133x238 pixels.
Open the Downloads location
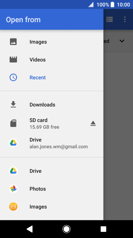tap(52, 105)
